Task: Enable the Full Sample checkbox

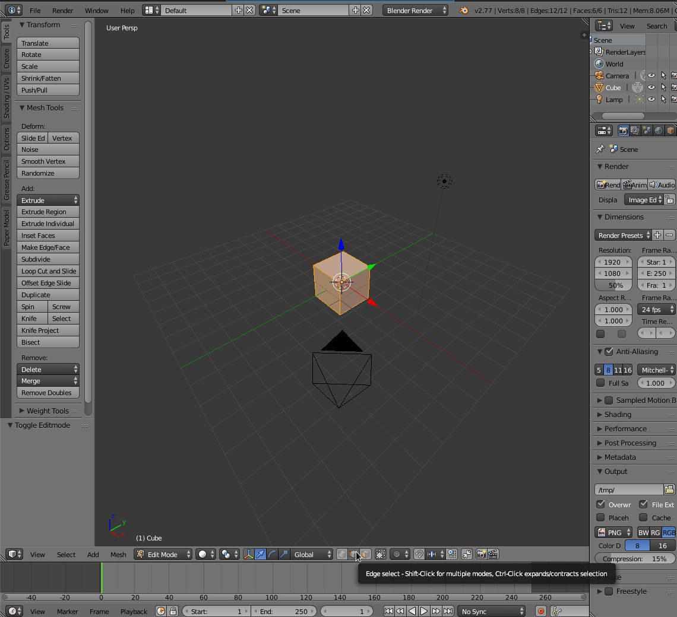Action: click(600, 383)
